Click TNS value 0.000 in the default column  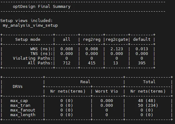(142, 54)
